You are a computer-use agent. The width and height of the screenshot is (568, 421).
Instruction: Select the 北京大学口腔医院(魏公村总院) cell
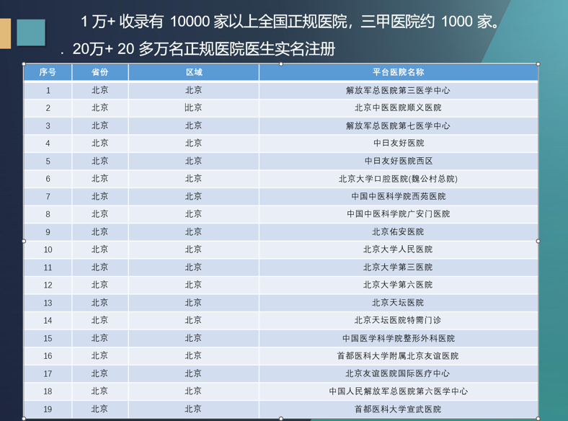click(x=398, y=179)
